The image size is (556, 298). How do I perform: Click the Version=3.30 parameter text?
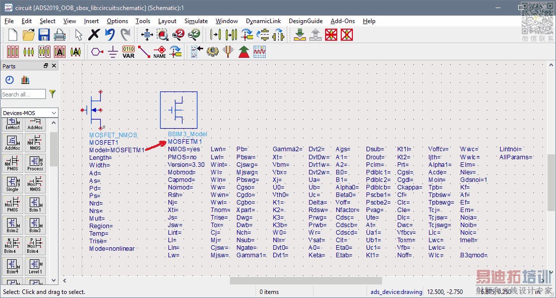point(186,165)
